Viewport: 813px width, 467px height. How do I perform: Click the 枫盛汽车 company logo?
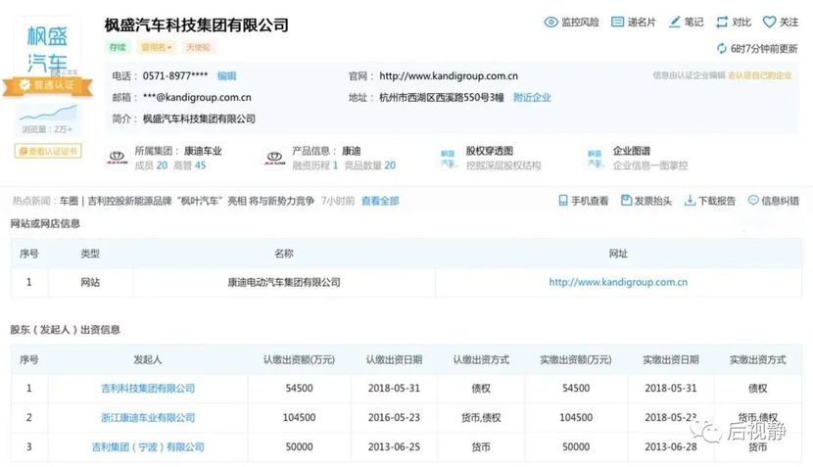47,49
